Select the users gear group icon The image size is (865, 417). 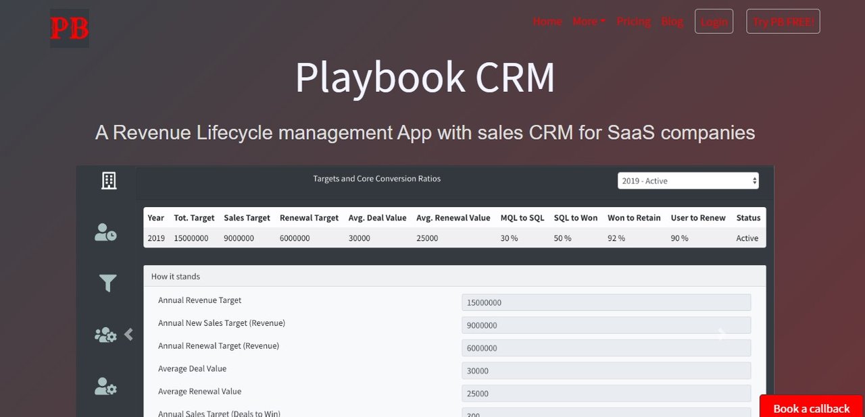105,335
